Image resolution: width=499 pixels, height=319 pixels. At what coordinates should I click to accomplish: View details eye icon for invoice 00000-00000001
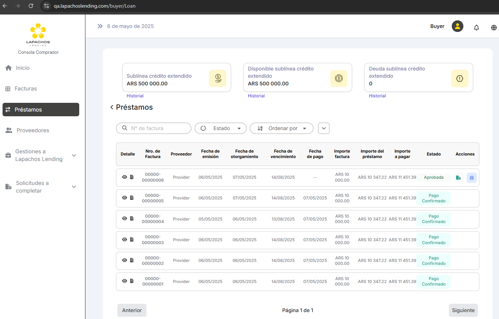tap(124, 281)
